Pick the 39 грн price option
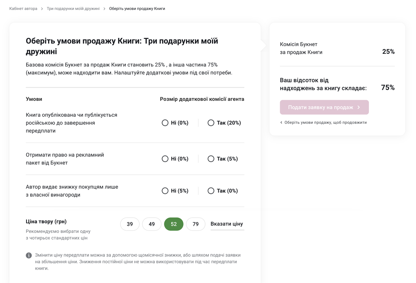The height and width of the screenshot is (283, 416). [130, 224]
